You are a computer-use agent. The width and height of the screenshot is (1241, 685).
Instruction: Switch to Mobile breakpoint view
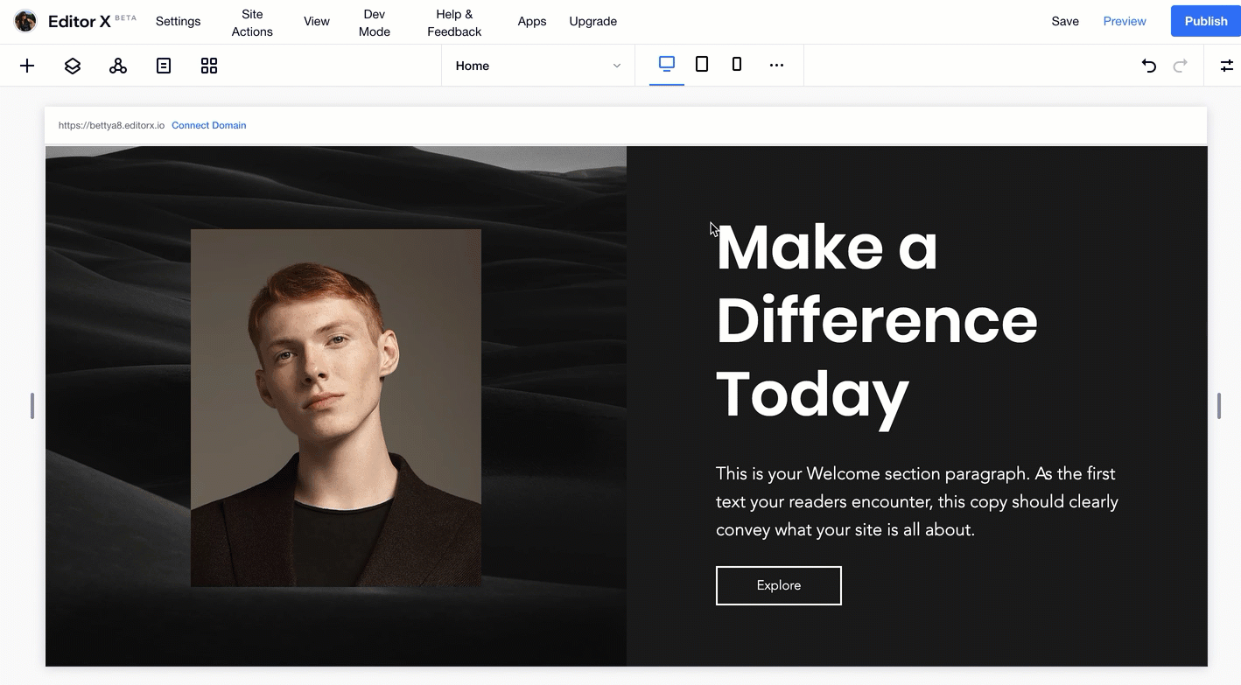[737, 65]
